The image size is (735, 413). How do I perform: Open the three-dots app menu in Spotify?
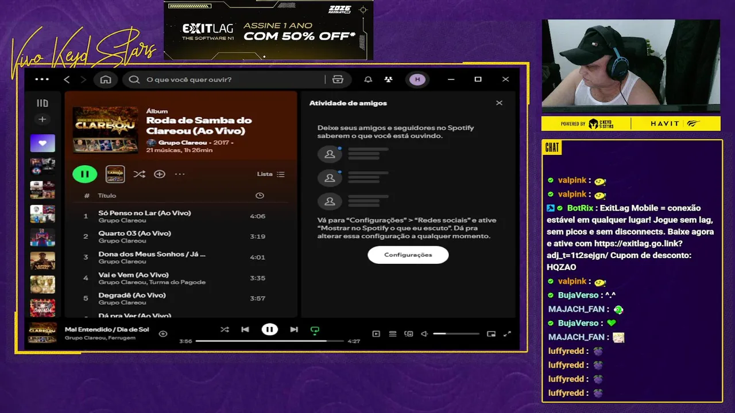pos(42,79)
